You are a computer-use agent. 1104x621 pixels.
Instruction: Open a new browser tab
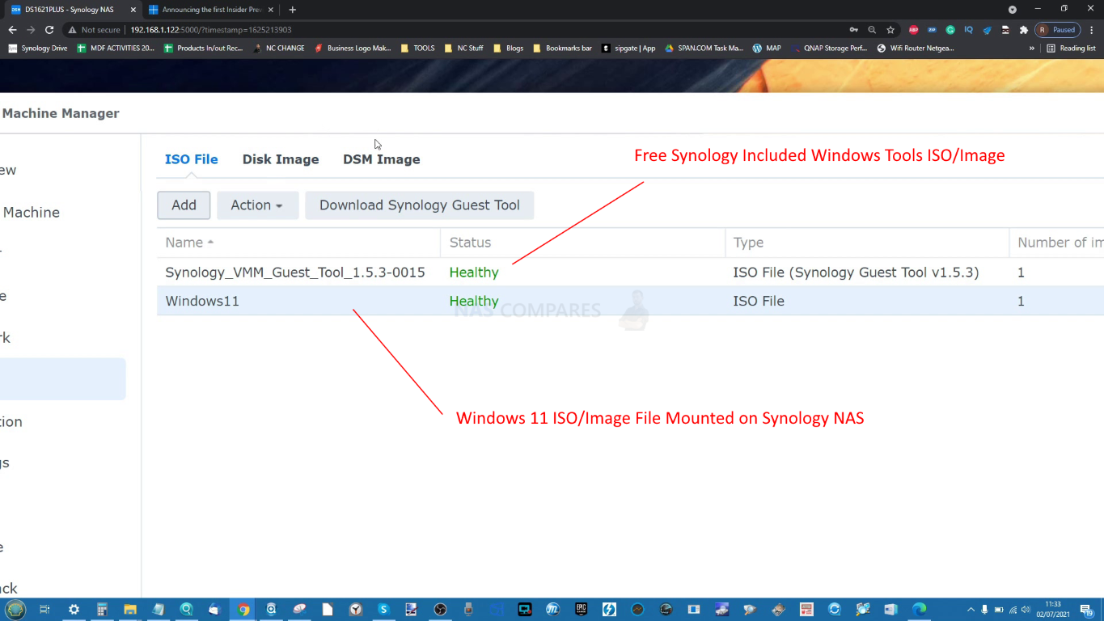pyautogui.click(x=292, y=10)
